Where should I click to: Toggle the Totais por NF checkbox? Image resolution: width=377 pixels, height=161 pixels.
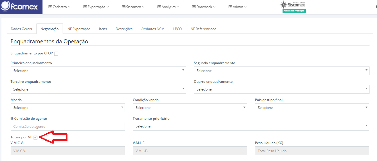pyautogui.click(x=35, y=138)
